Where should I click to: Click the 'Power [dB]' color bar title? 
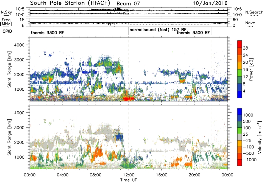coord(251,69)
